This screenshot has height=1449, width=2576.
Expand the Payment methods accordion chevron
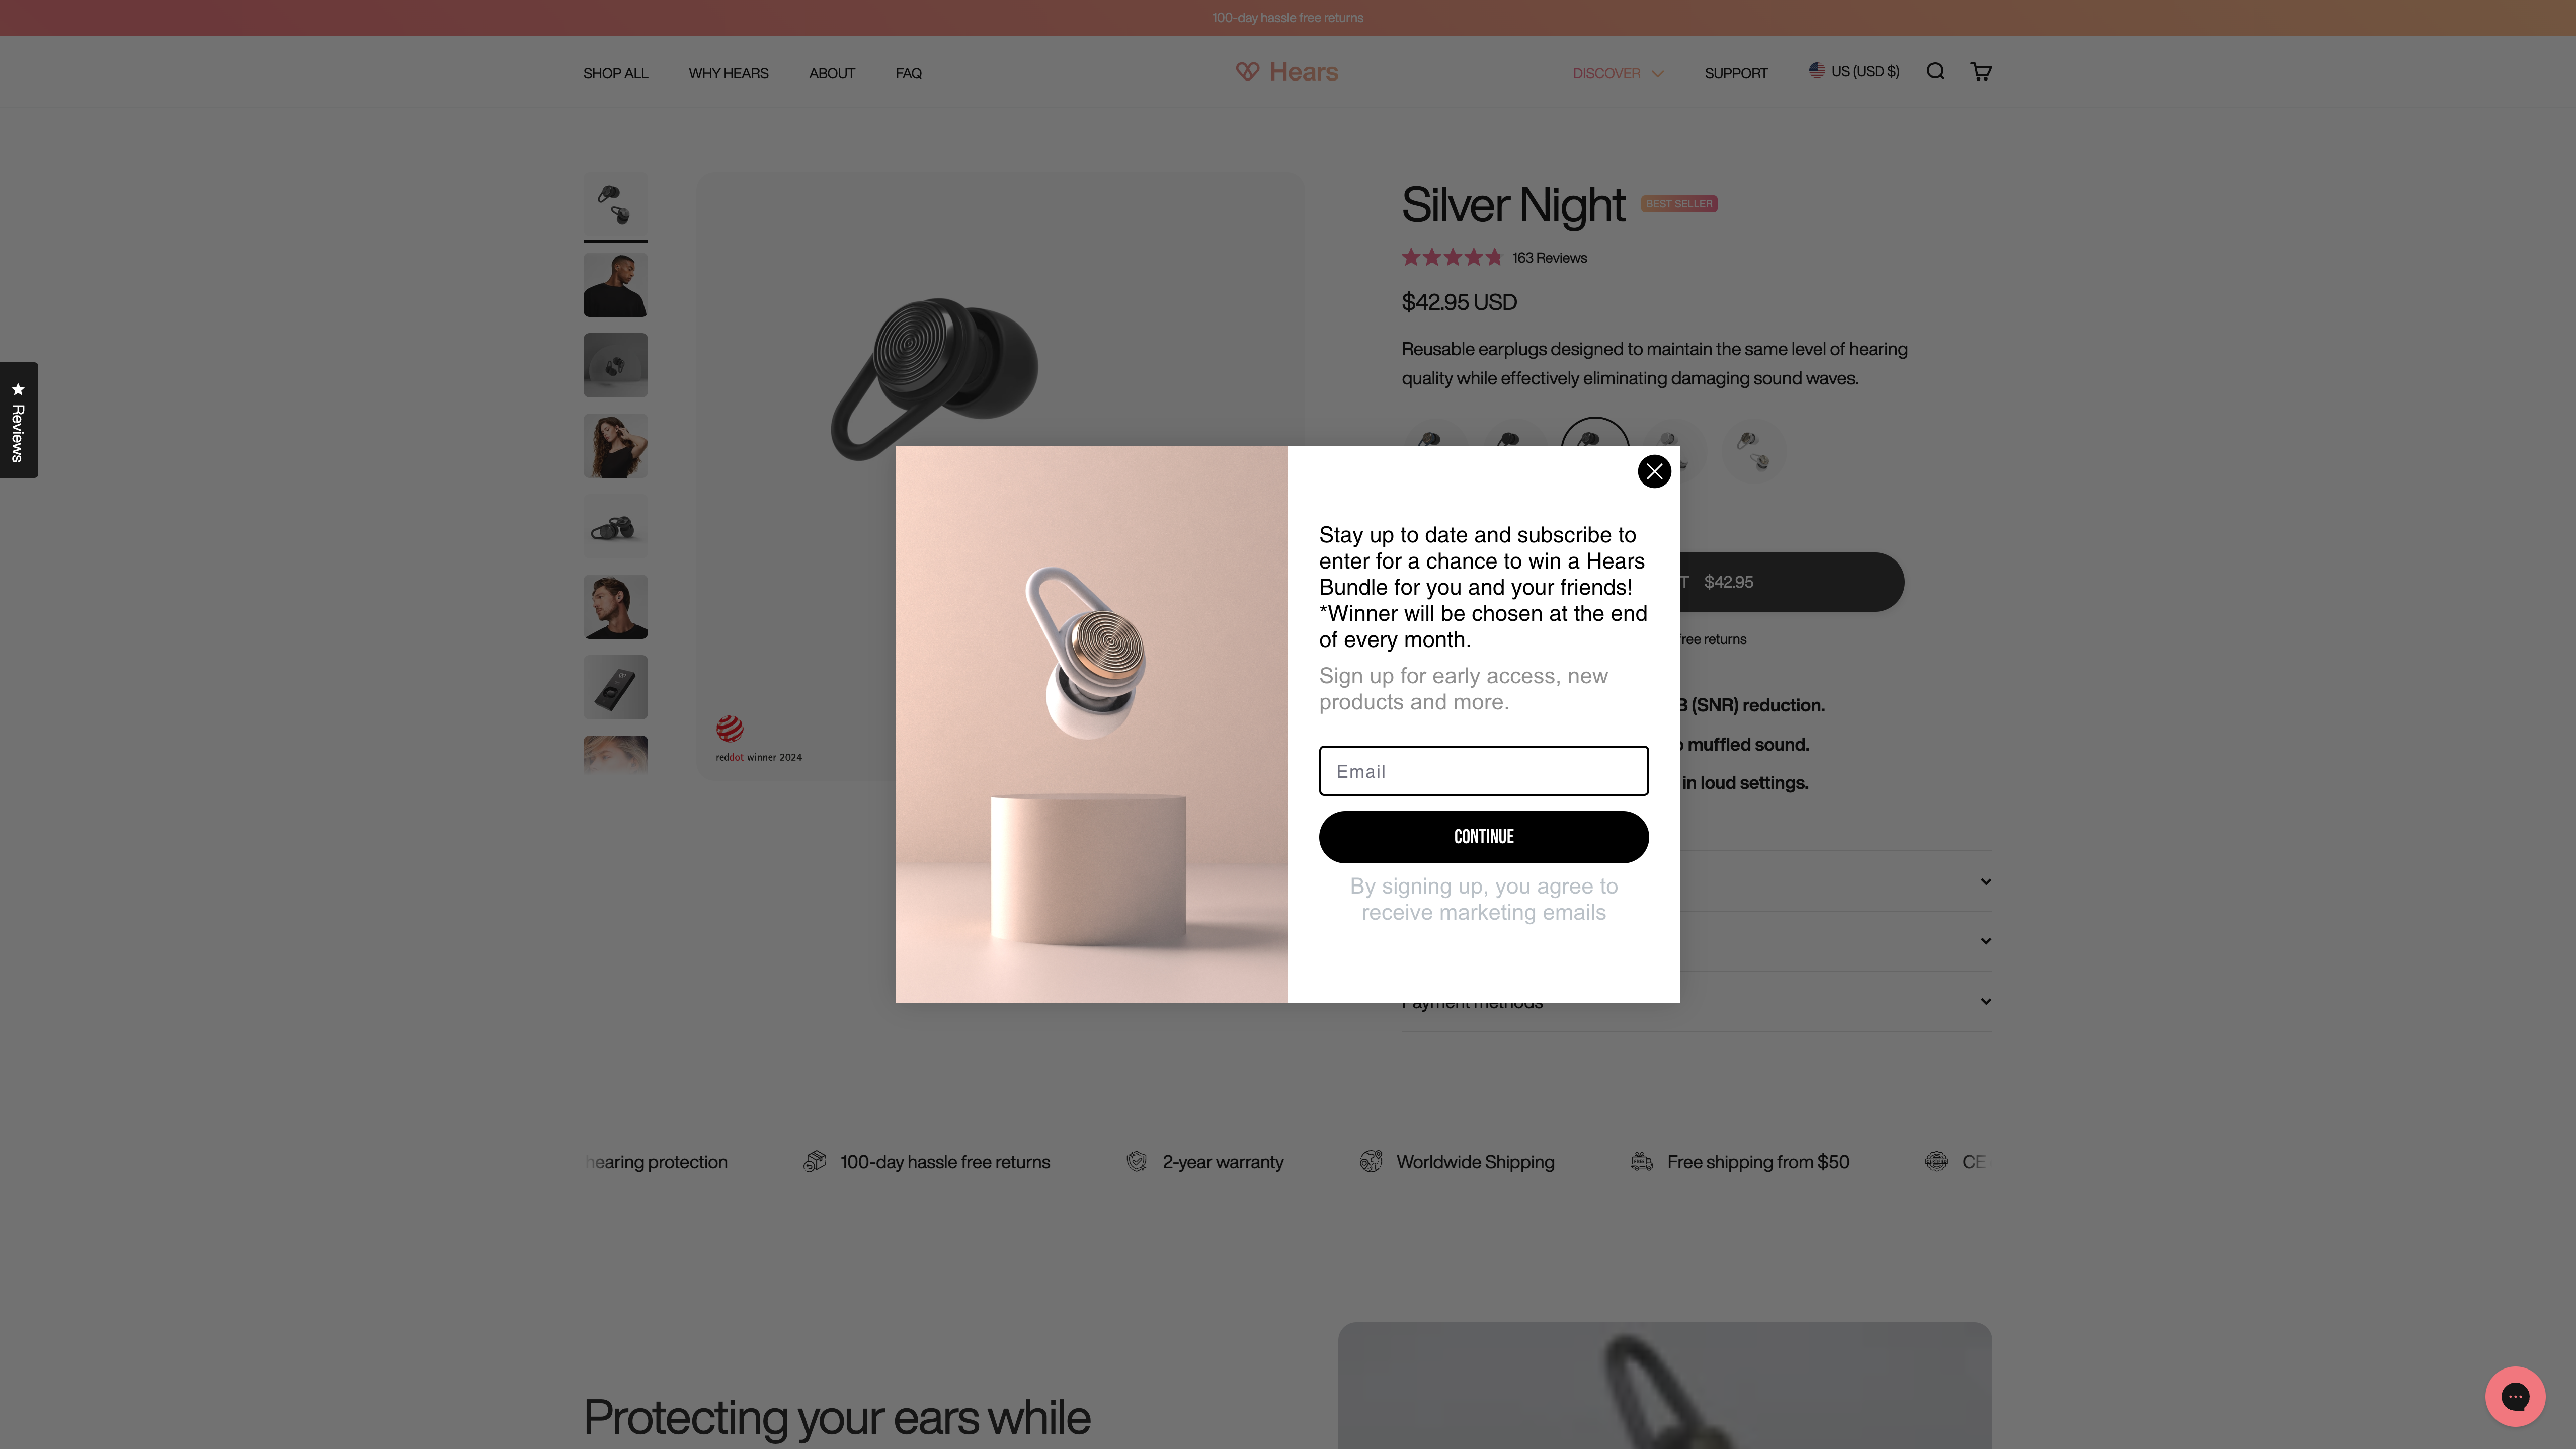tap(1985, 1001)
